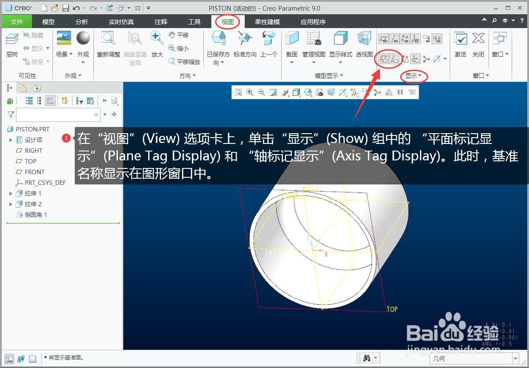Viewport: 529px width, 368px height.
Task: Select 倒圆角 1 feature in tree
Action: point(36,215)
